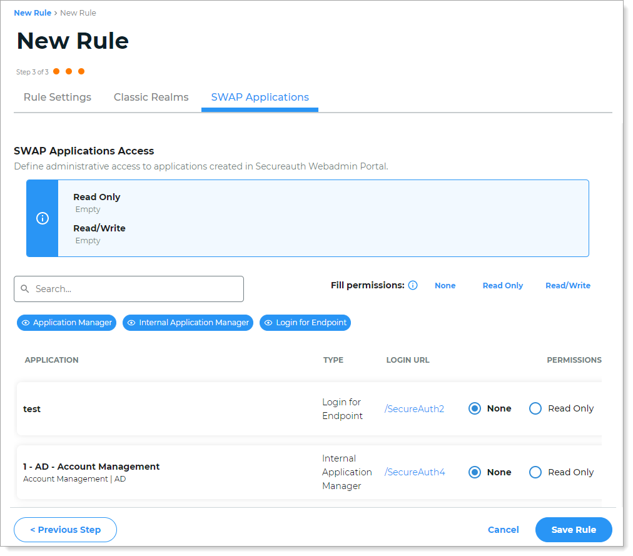Screen dimensions: 633x556
Task: Click the info icon in the blue banner
Action: point(42,218)
